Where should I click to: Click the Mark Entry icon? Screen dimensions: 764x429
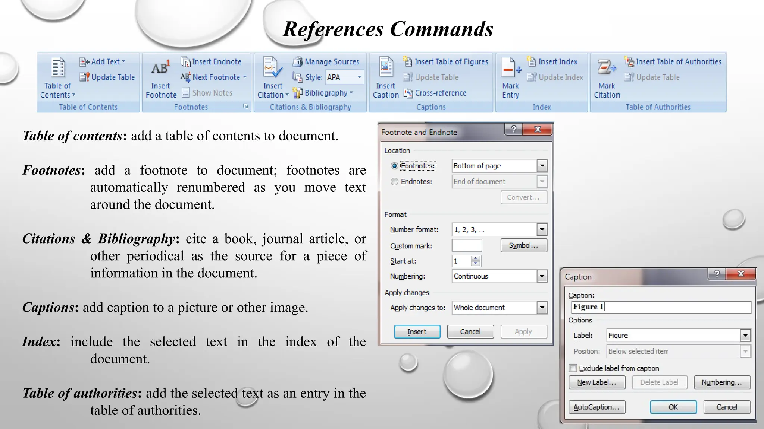pyautogui.click(x=510, y=67)
